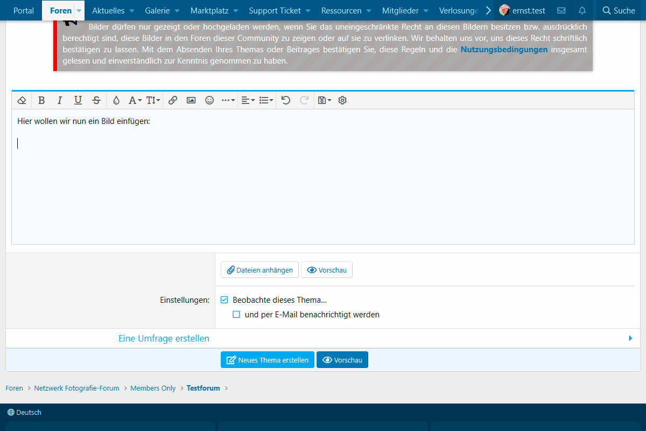Go to Testforum breadcrumb
Viewport: 646px width, 431px height.
tap(203, 388)
